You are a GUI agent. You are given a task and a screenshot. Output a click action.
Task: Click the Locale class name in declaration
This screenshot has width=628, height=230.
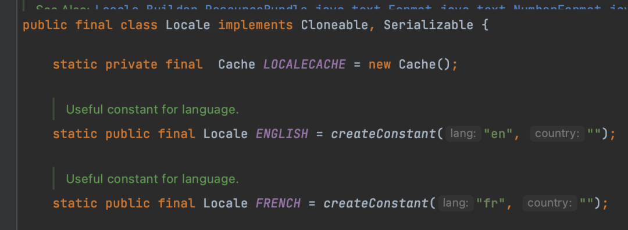point(188,25)
